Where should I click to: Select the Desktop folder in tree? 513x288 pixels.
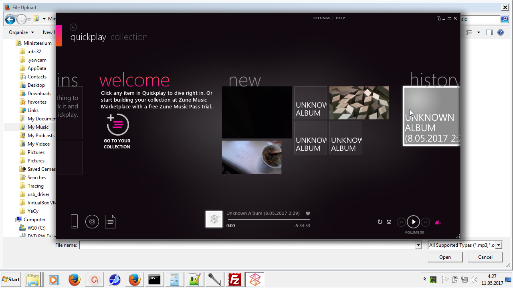click(32, 85)
